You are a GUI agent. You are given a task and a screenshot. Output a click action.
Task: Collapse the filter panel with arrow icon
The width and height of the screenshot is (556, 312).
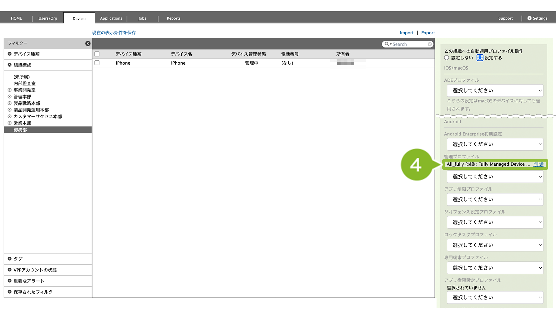(88, 43)
